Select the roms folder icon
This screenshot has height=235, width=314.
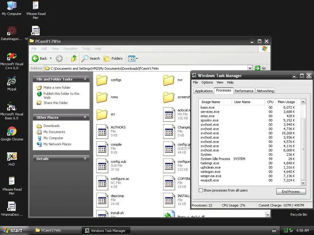click(102, 97)
